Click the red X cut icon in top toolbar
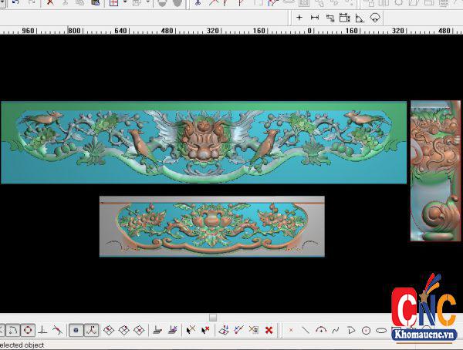This screenshot has width=463, height=350. coord(50,3)
